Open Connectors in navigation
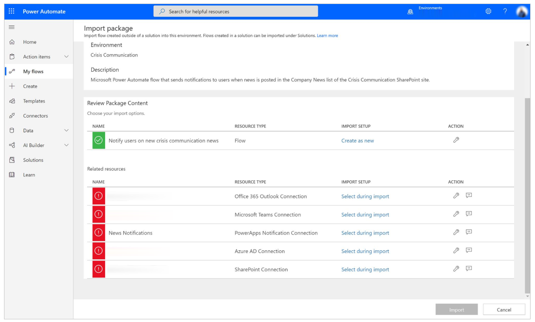The width and height of the screenshot is (535, 322). click(x=36, y=116)
